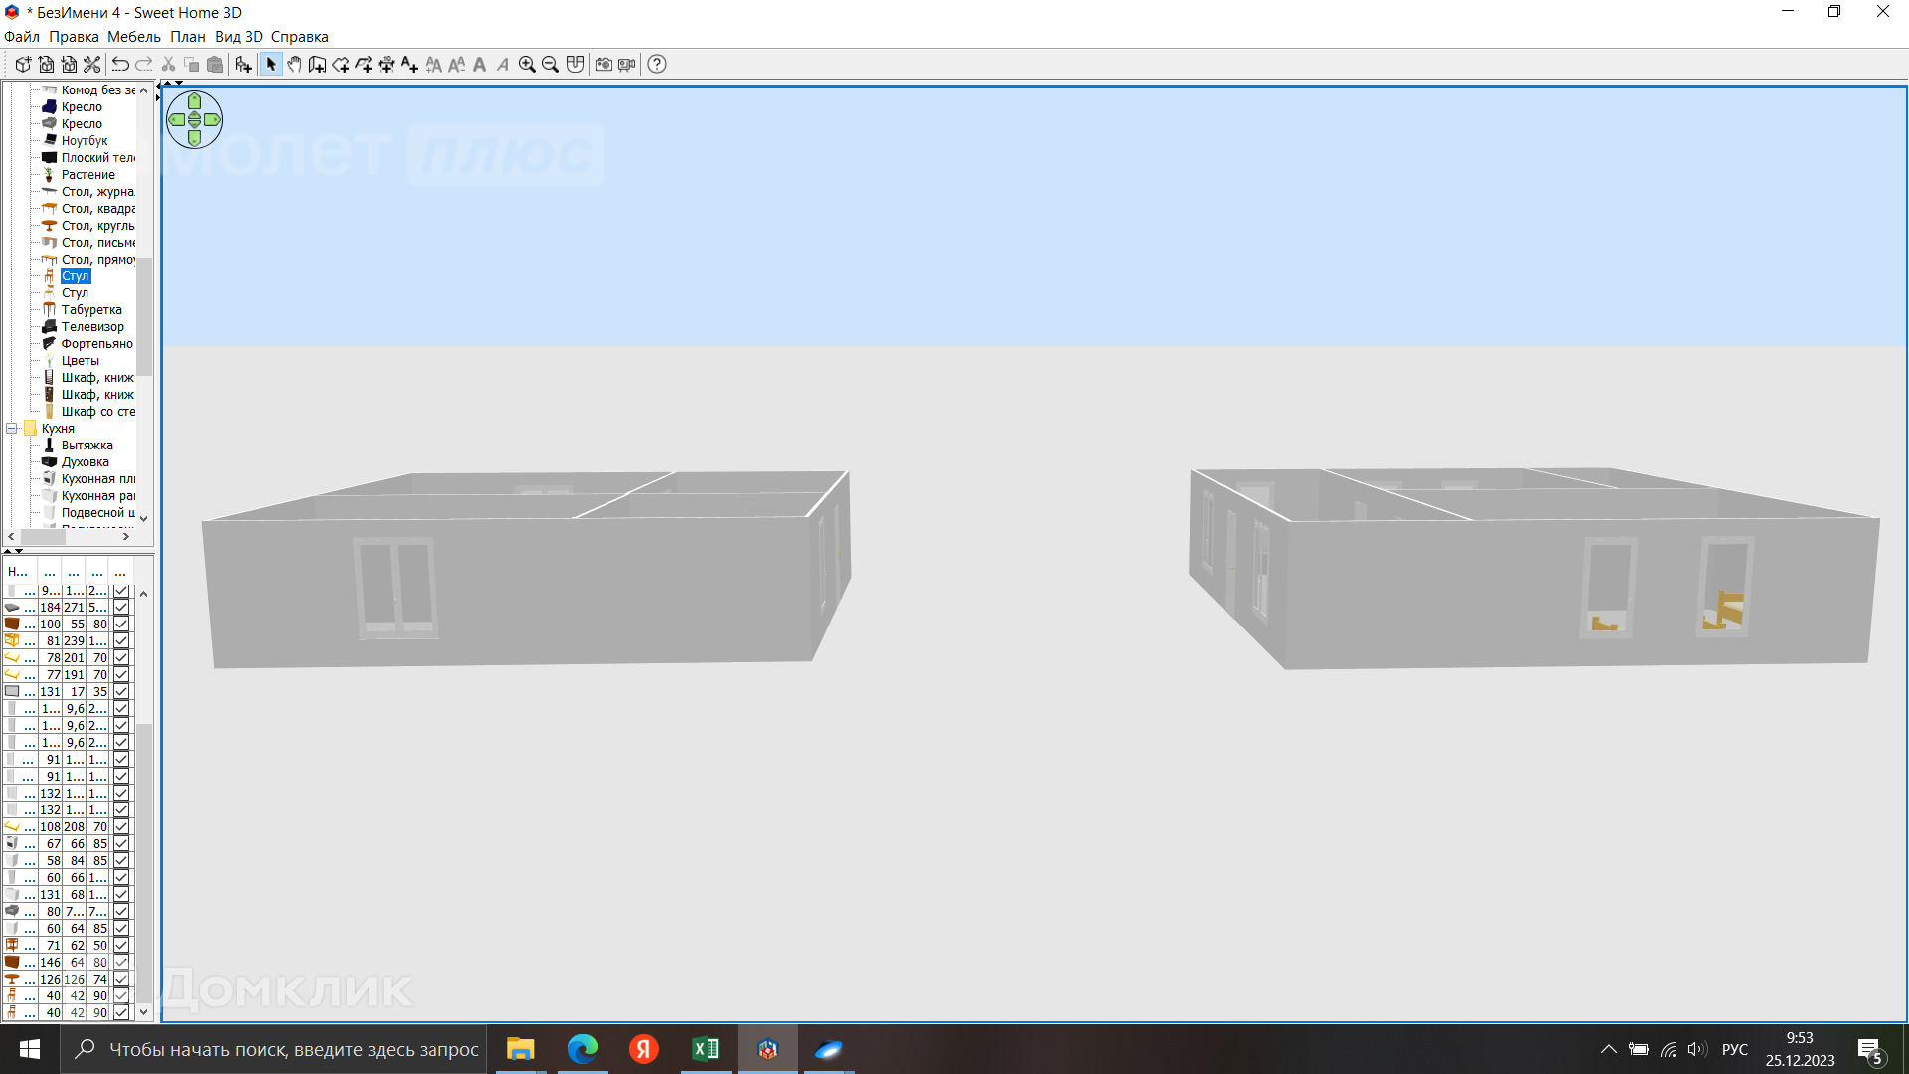
Task: Click the Add furniture to home icon
Action: coord(243,65)
